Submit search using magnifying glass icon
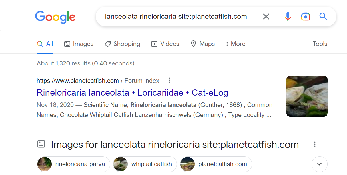Viewport: 347px width, 175px height. 323,17
